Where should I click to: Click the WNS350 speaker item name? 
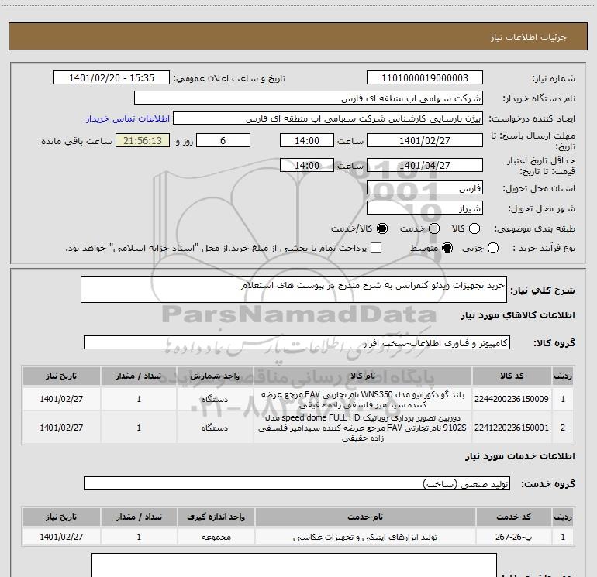coord(363,400)
